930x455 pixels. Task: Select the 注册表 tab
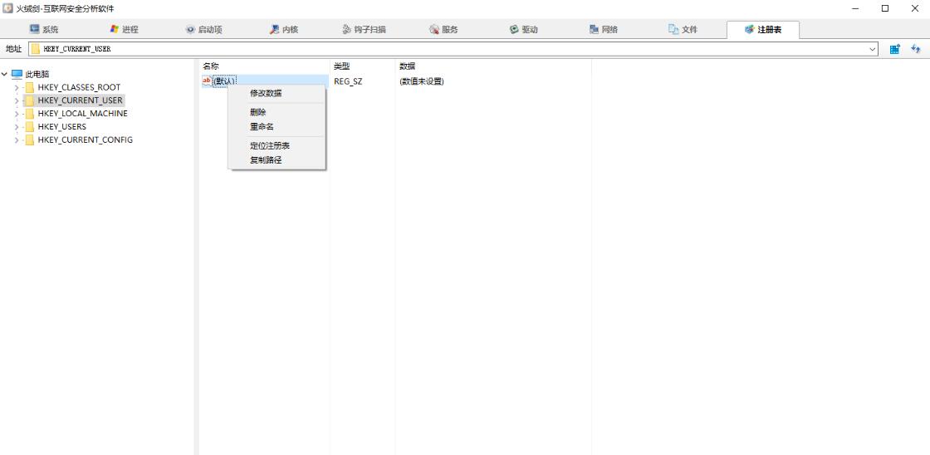(763, 29)
